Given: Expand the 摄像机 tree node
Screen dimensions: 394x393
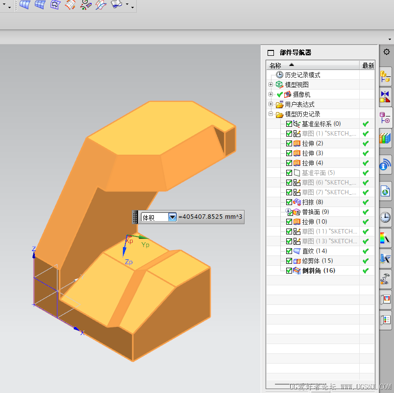Looking at the screenshot, I should (271, 94).
